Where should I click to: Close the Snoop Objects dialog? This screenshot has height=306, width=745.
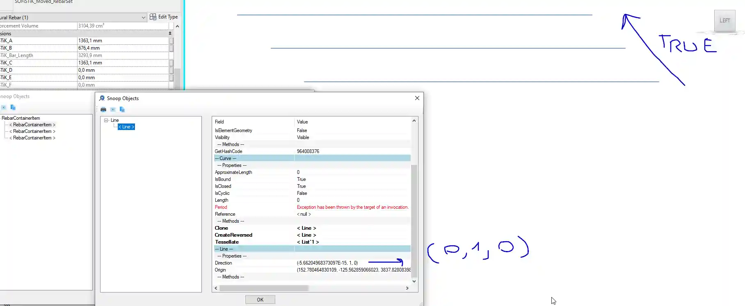[417, 98]
